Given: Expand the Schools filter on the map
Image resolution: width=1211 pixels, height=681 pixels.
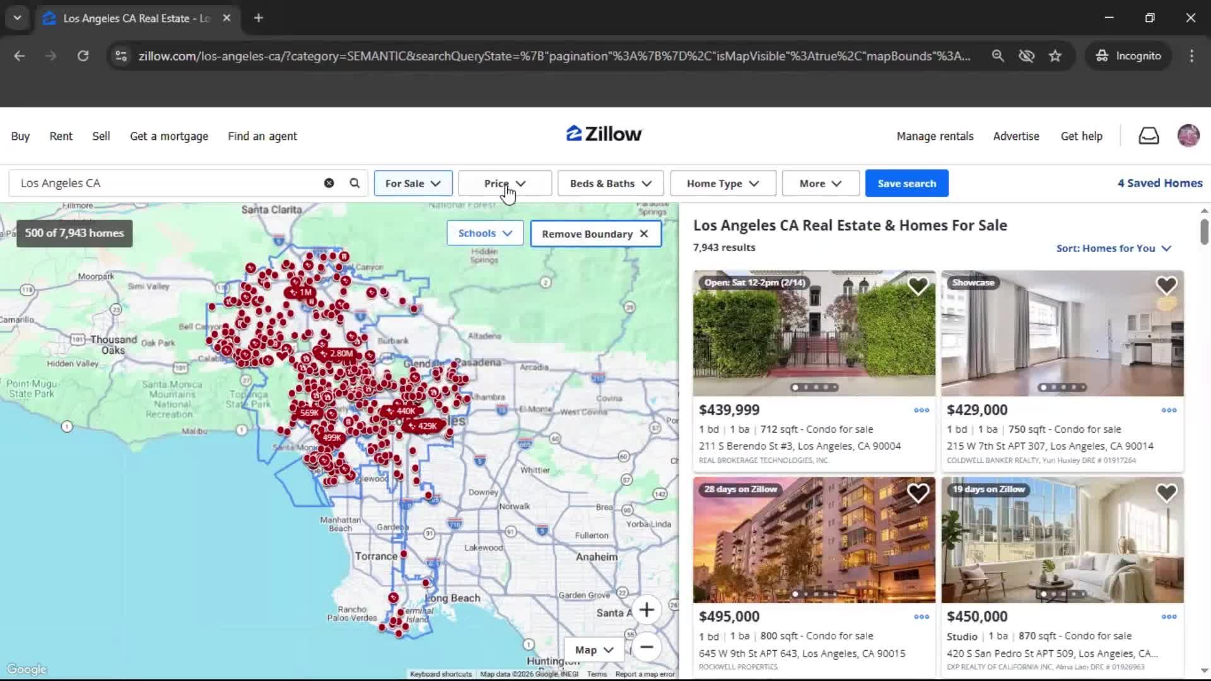Looking at the screenshot, I should pyautogui.click(x=484, y=233).
